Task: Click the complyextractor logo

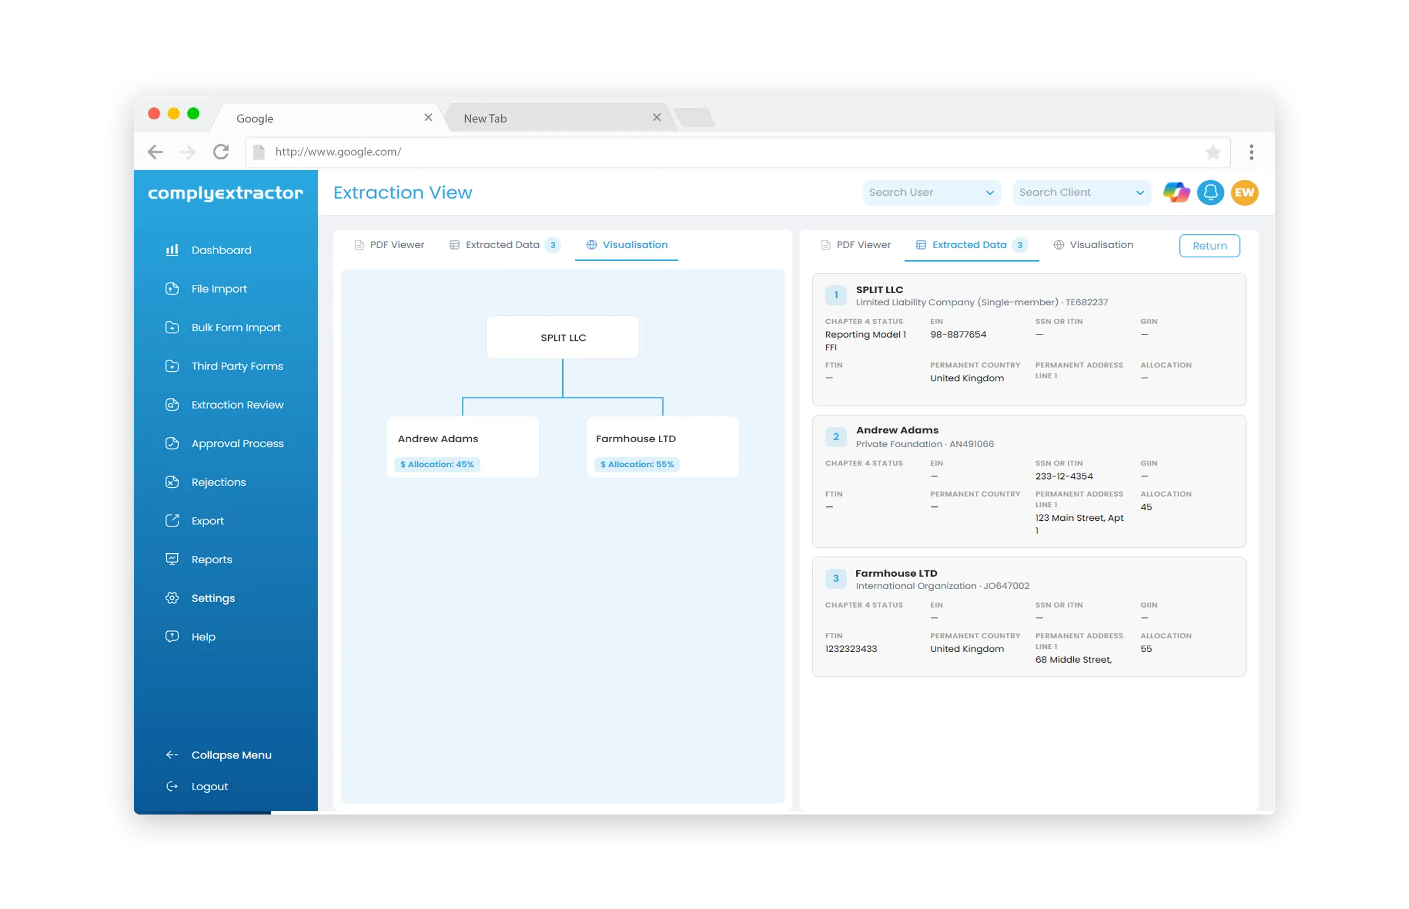Action: pos(225,193)
